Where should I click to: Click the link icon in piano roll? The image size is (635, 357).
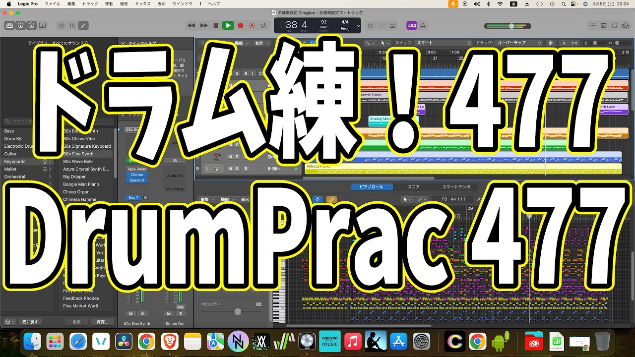pyautogui.click(x=331, y=199)
